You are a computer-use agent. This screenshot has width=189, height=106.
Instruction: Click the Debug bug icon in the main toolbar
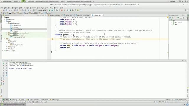pyautogui.click(x=52, y=10)
